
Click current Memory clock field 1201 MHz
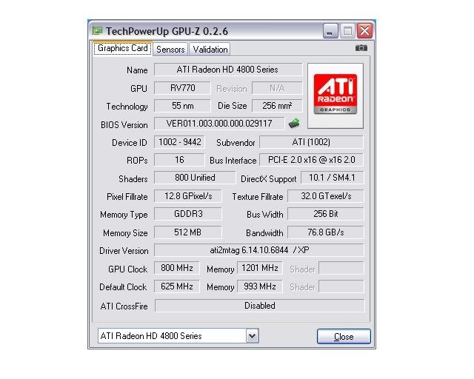tap(260, 268)
